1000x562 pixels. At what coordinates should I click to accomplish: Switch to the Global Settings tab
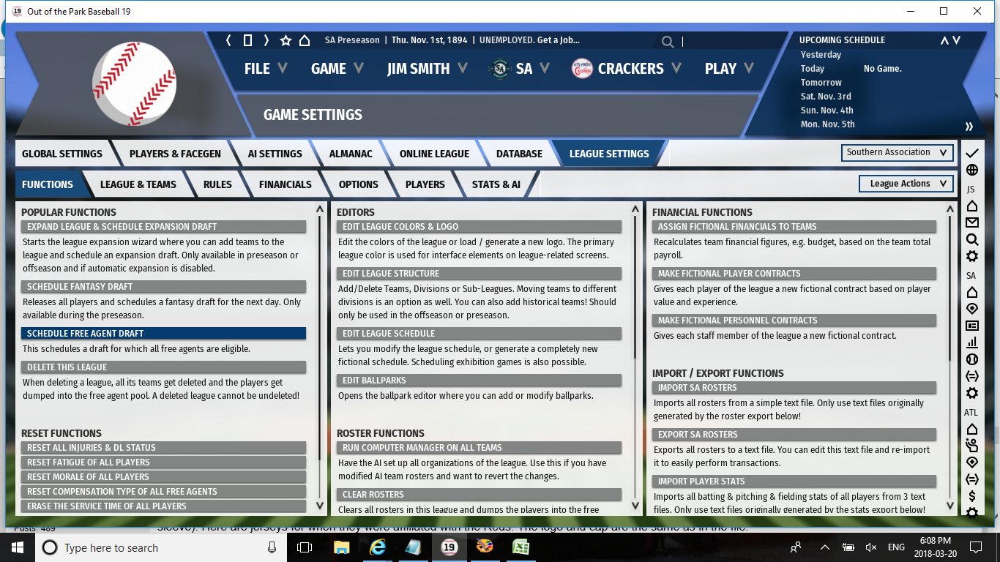(x=62, y=154)
